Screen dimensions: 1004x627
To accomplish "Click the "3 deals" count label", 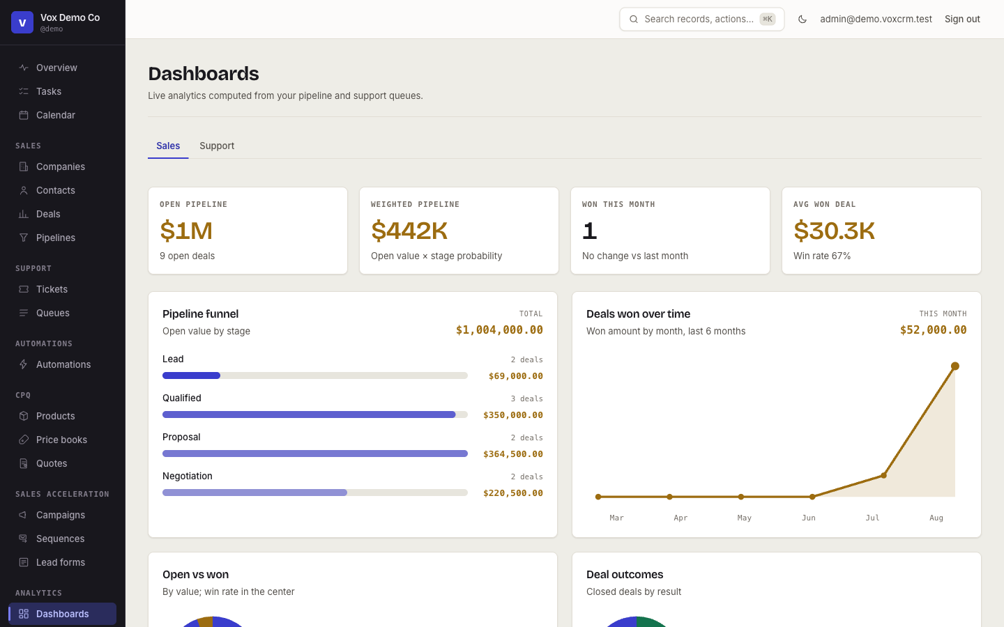I will tap(526, 398).
